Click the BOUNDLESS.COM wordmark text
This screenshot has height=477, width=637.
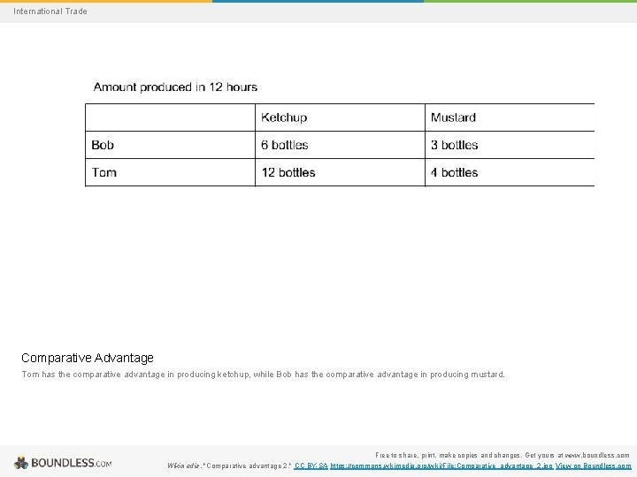coord(72,463)
